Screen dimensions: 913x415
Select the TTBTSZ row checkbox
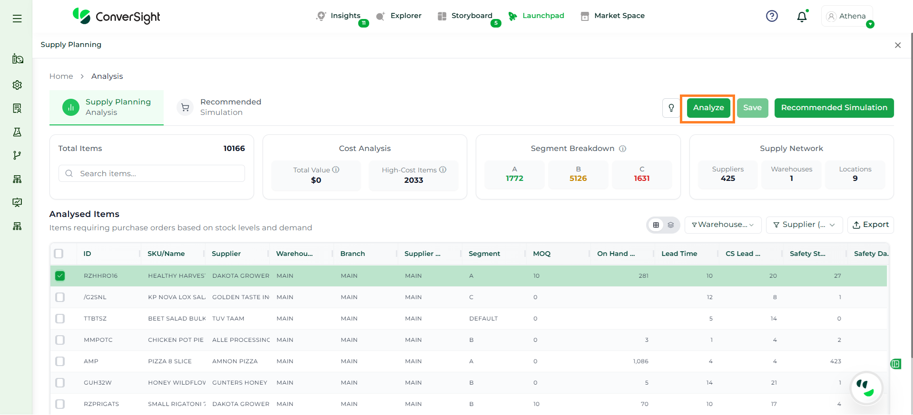click(x=60, y=319)
